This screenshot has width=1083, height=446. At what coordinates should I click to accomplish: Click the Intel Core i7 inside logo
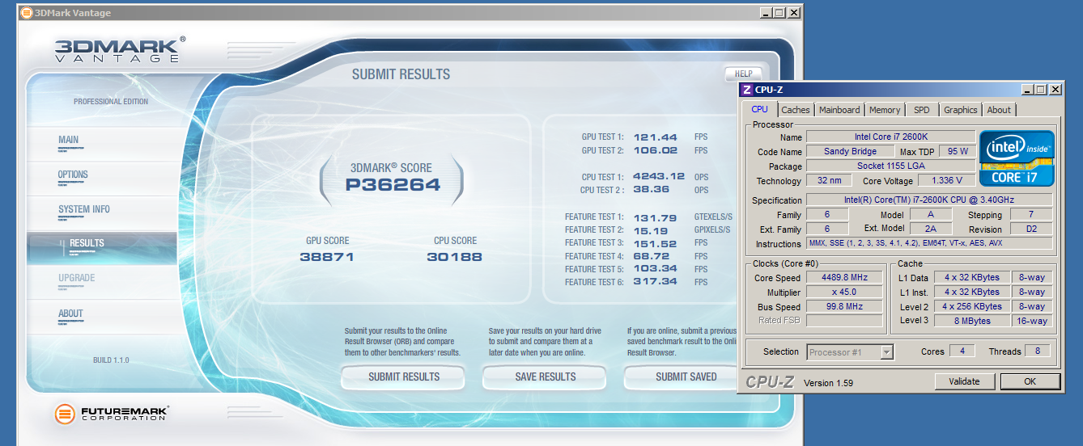tap(1017, 158)
